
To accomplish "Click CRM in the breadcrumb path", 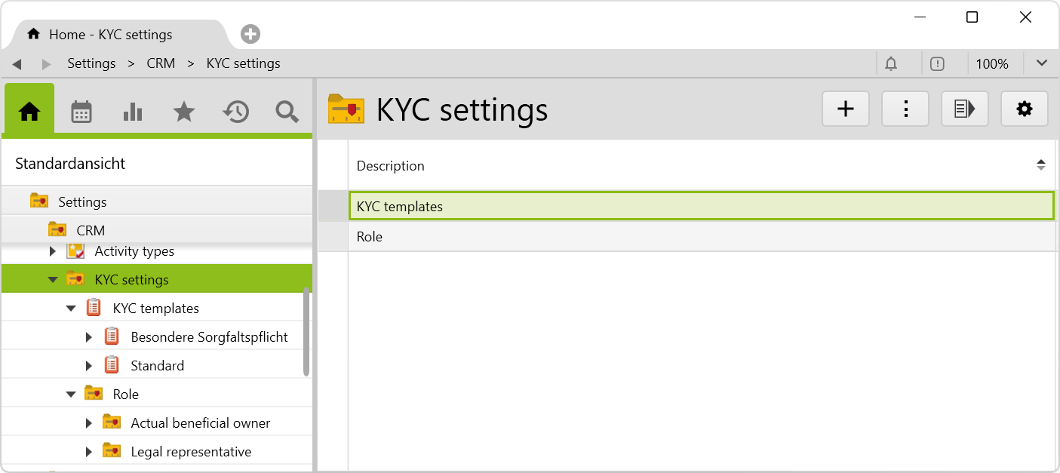I will point(161,64).
